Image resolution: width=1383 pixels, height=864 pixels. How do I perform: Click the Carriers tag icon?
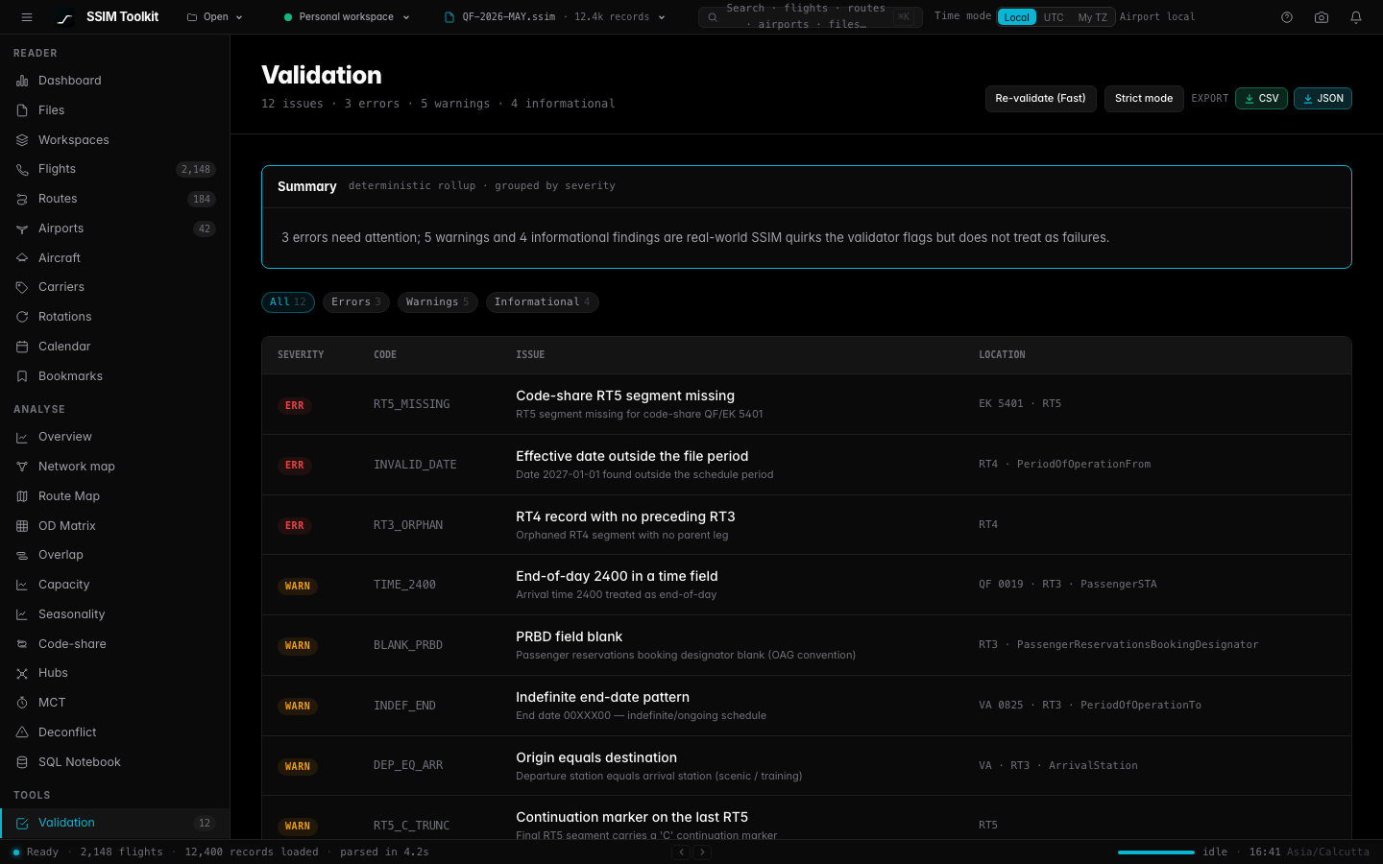(x=22, y=287)
